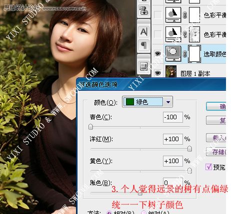Open the tool presets stamp icon
The image size is (231, 214).
tap(143, 10)
